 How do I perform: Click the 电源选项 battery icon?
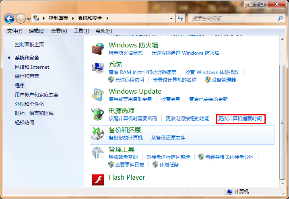98,114
